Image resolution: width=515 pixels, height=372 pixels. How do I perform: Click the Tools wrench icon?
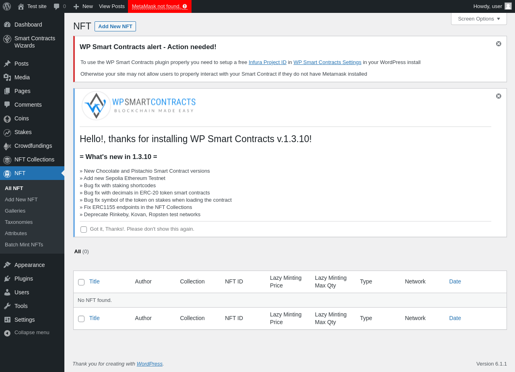pos(7,306)
